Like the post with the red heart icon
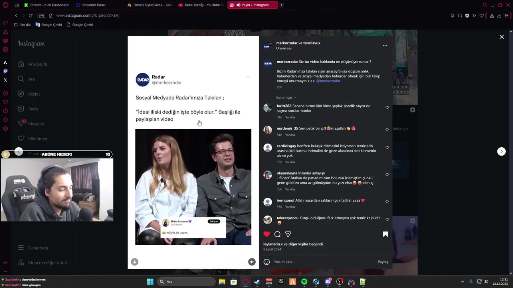 pyautogui.click(x=267, y=234)
